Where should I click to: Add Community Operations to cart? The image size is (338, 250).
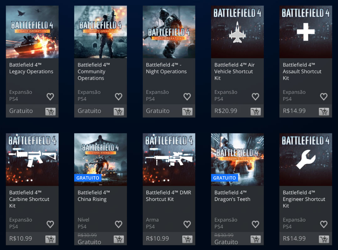point(119,111)
